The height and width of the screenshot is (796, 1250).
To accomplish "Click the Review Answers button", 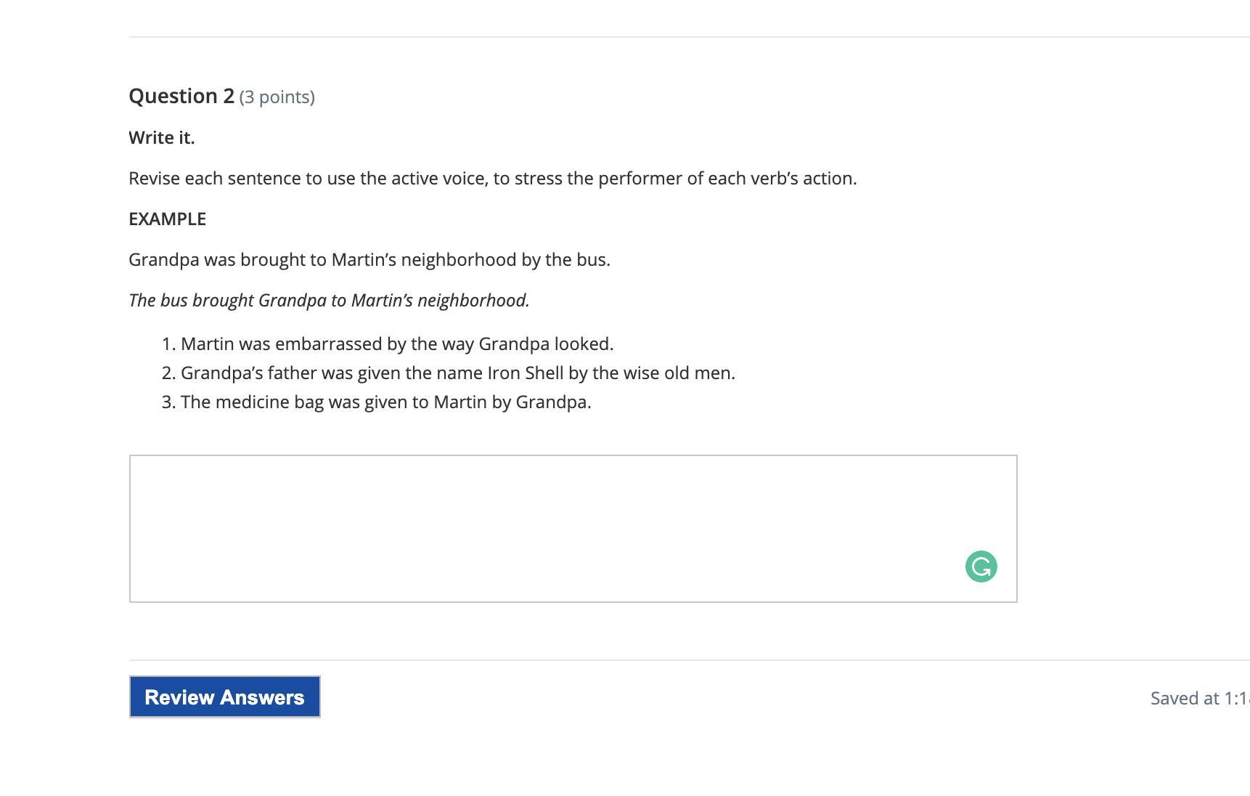I will tap(224, 697).
